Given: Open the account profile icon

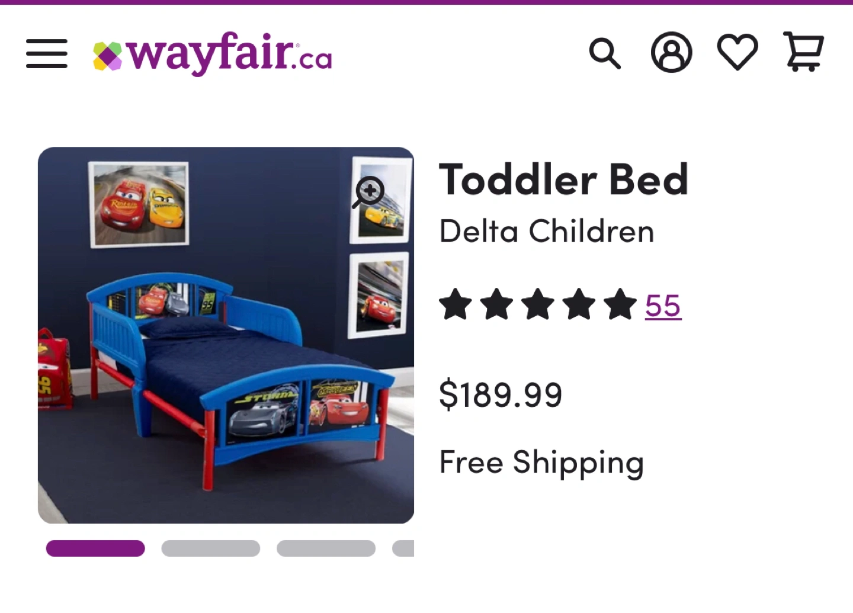Looking at the screenshot, I should point(671,53).
